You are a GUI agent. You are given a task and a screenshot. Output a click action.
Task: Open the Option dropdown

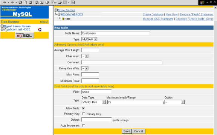point(175,102)
